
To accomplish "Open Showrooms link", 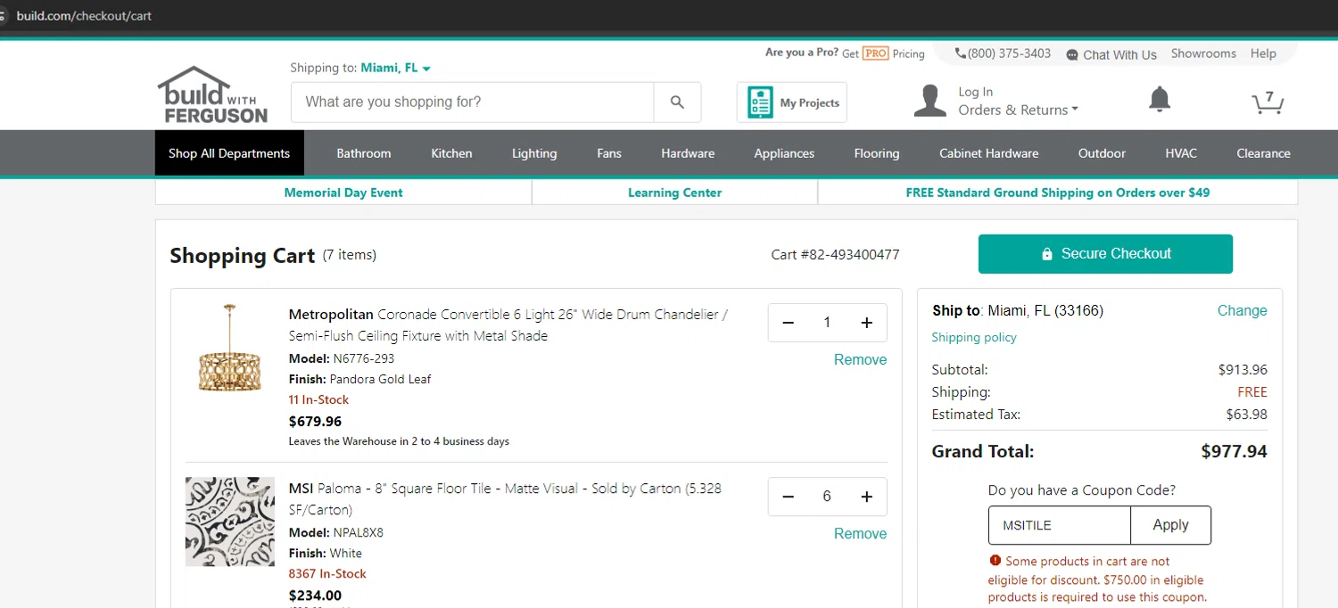I will click(x=1203, y=53).
